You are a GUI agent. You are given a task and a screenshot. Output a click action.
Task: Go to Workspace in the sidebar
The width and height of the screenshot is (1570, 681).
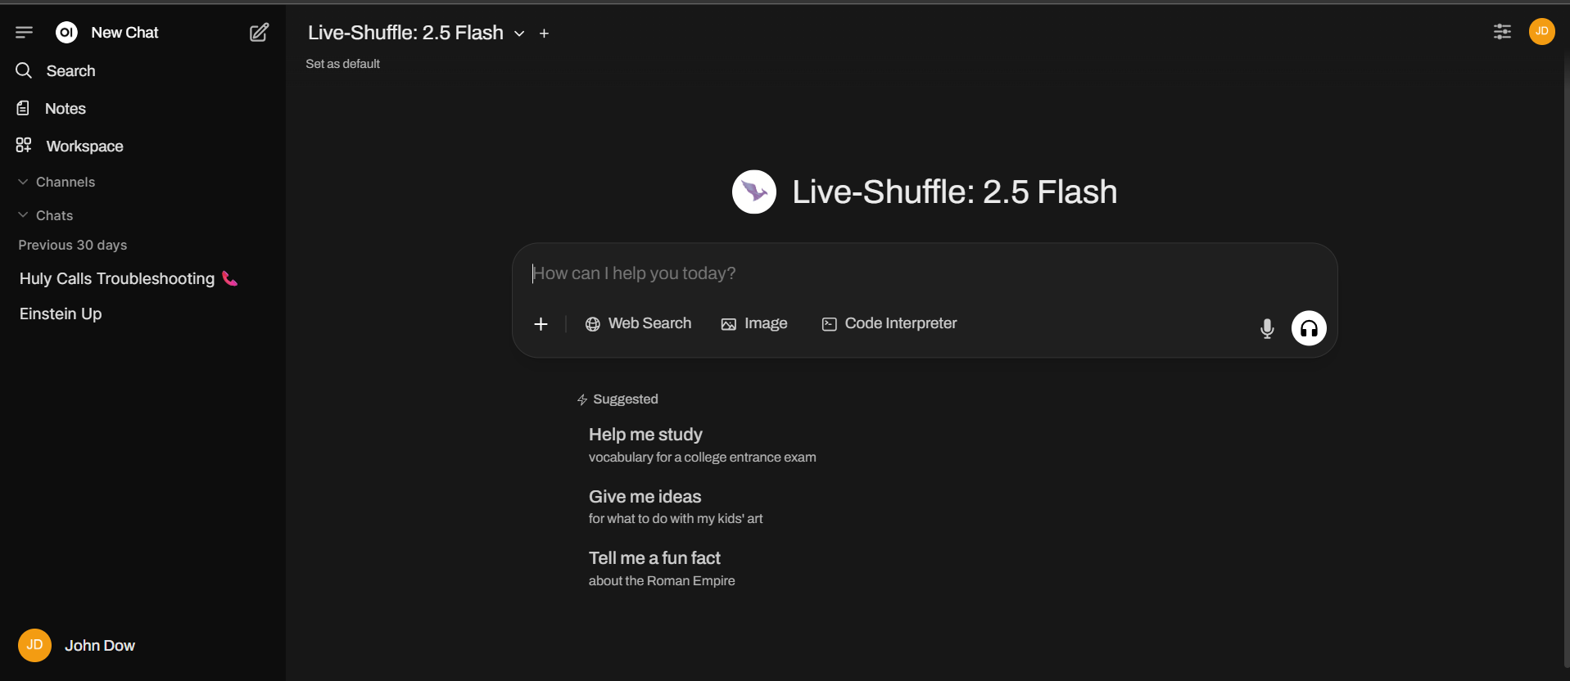84,147
